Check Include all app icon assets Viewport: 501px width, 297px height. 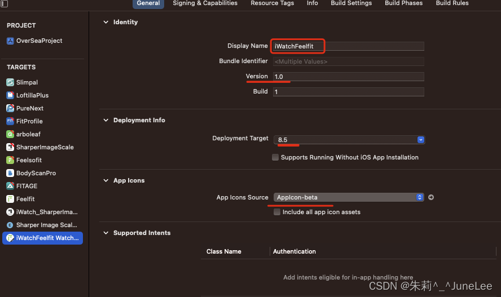(x=277, y=212)
